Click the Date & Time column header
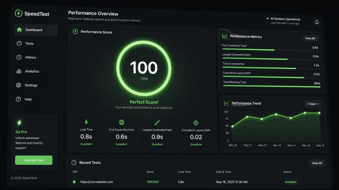 [x=223, y=172]
